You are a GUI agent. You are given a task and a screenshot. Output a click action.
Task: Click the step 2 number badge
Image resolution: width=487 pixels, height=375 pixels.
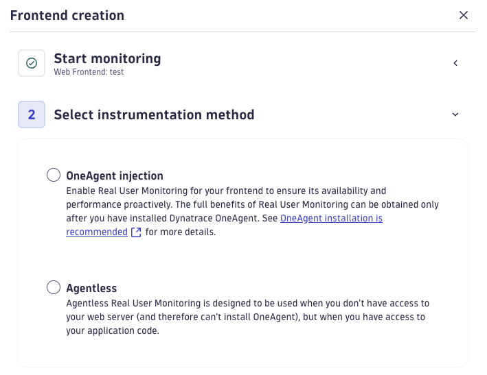[32, 114]
